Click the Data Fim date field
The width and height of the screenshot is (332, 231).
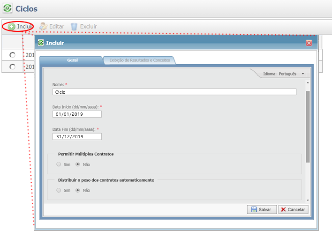(77, 136)
